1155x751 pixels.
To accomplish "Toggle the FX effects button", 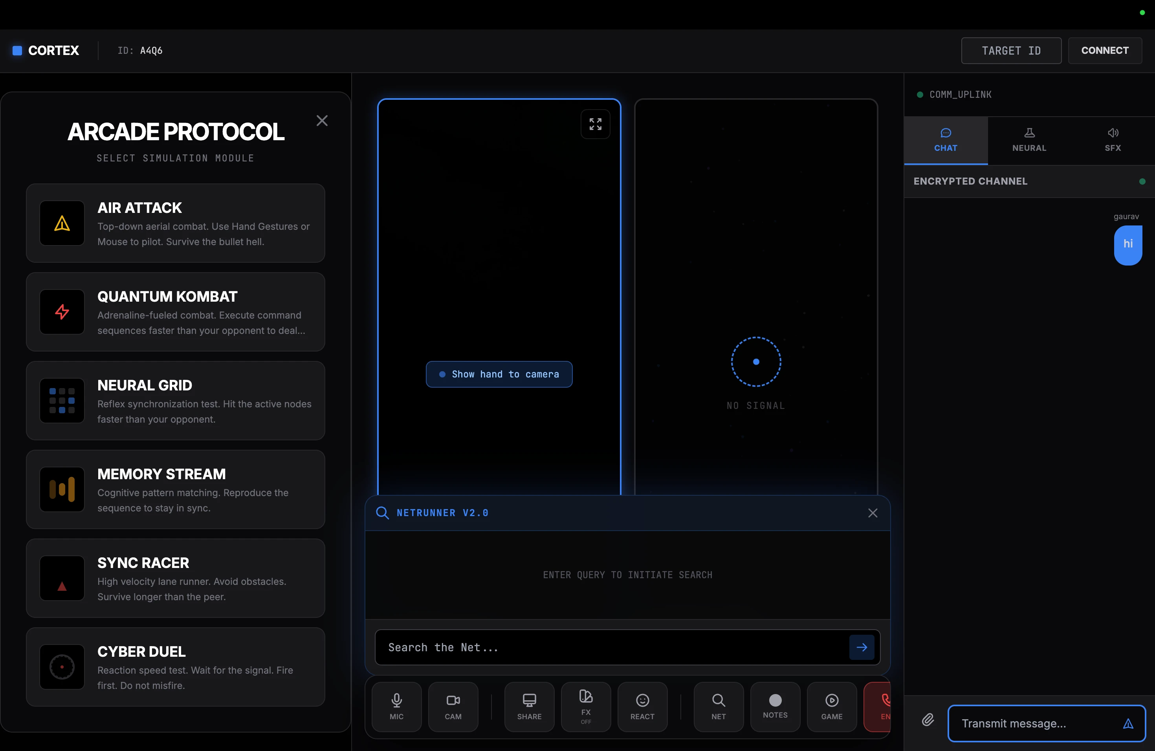I will (586, 706).
